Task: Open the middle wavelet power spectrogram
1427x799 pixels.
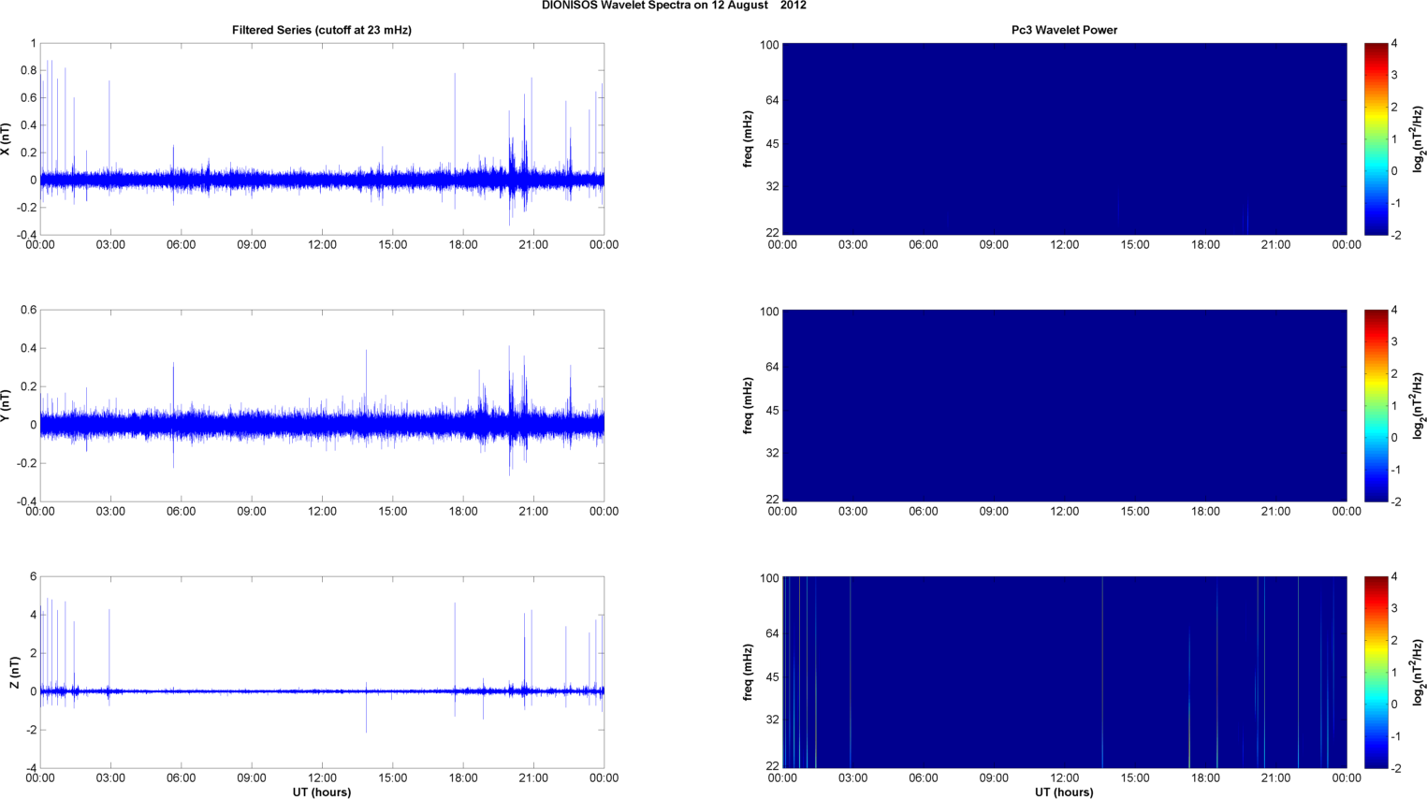Action: coord(1064,406)
